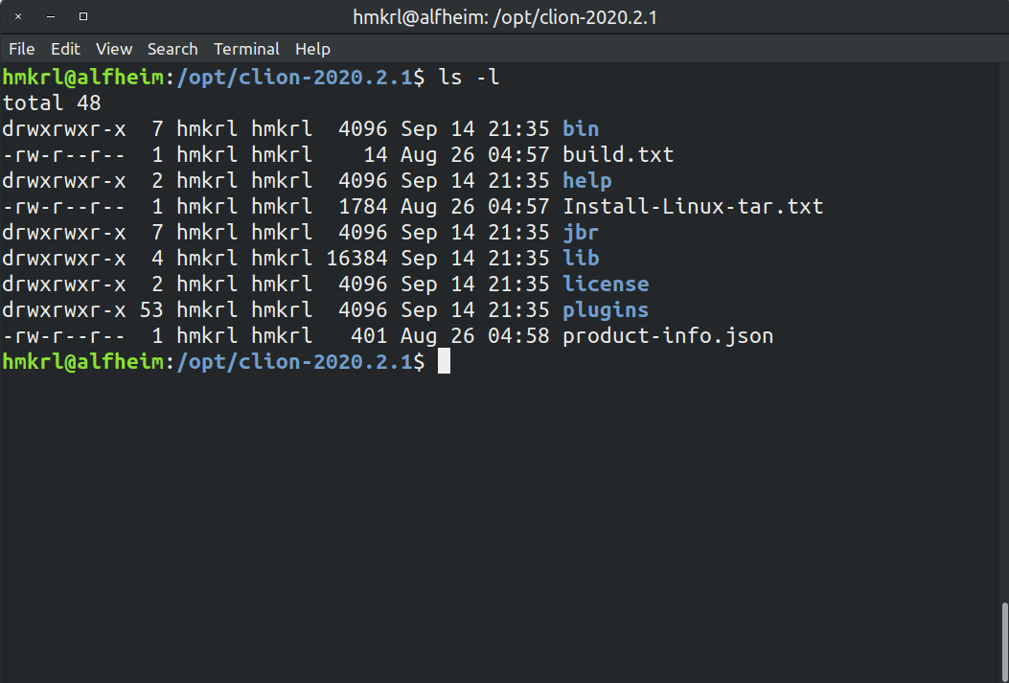Click the link count 53

(x=151, y=310)
